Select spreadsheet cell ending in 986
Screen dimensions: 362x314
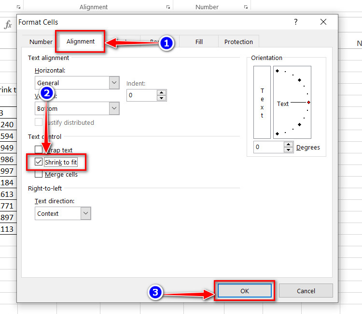(x=8, y=159)
